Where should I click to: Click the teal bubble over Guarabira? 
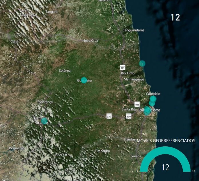84,80
